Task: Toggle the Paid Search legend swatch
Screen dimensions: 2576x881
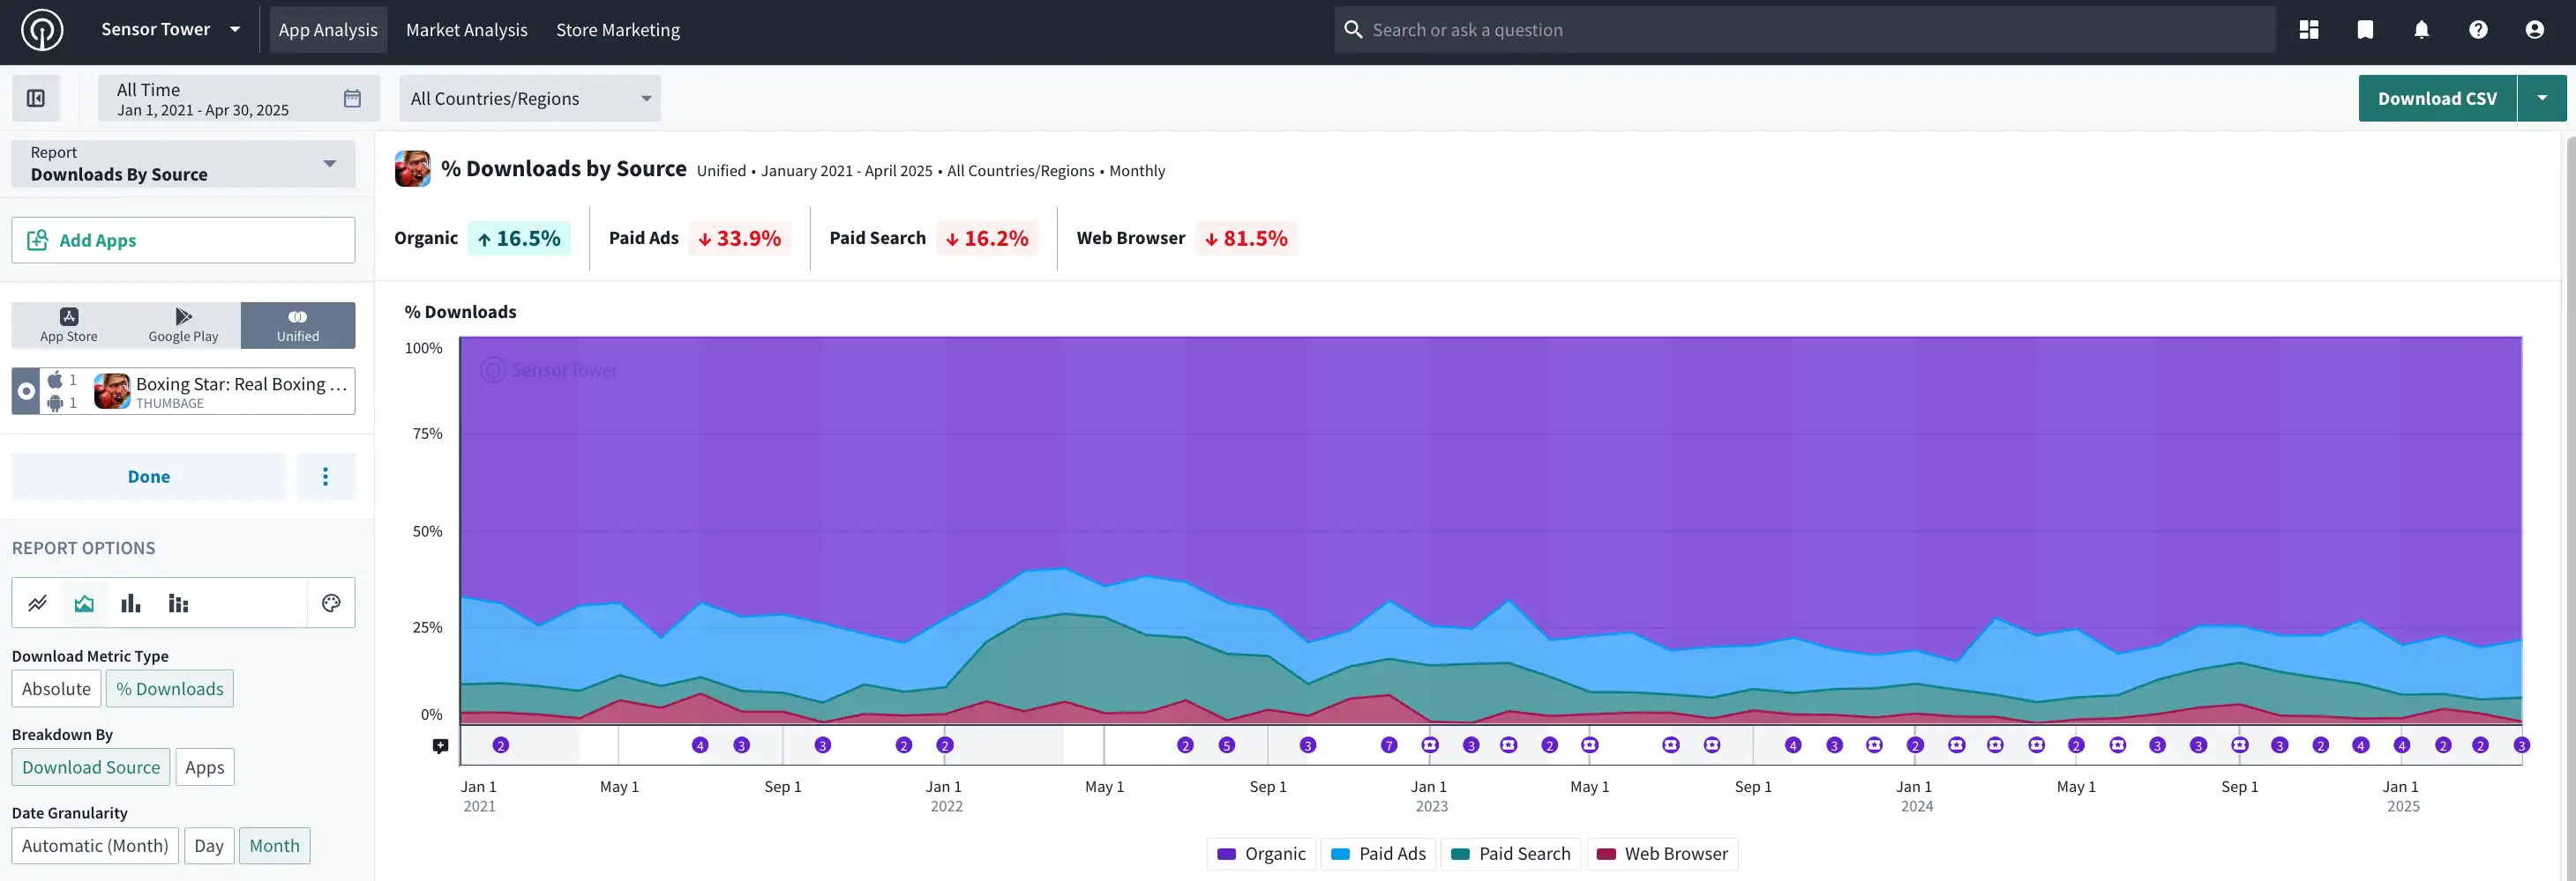Action: [x=1459, y=854]
